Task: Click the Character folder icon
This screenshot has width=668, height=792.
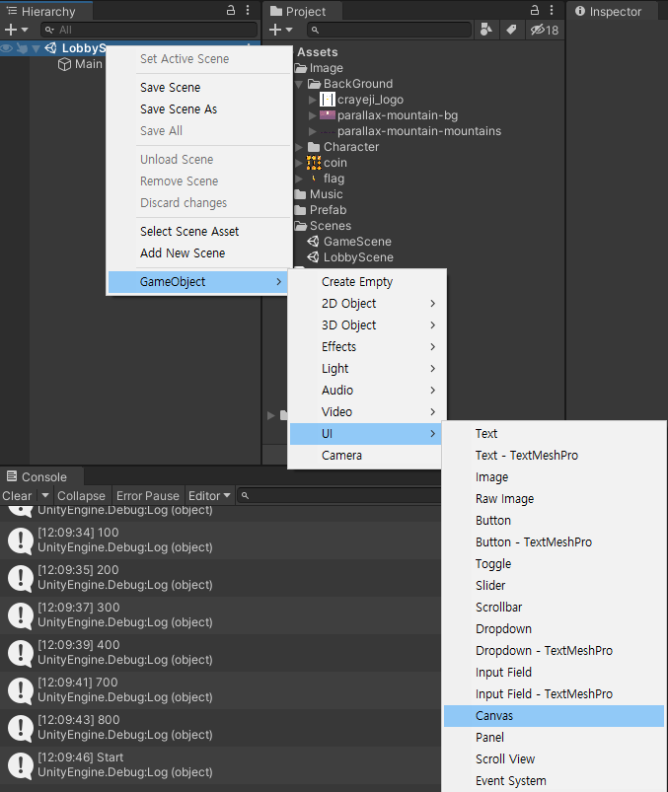Action: 314,147
